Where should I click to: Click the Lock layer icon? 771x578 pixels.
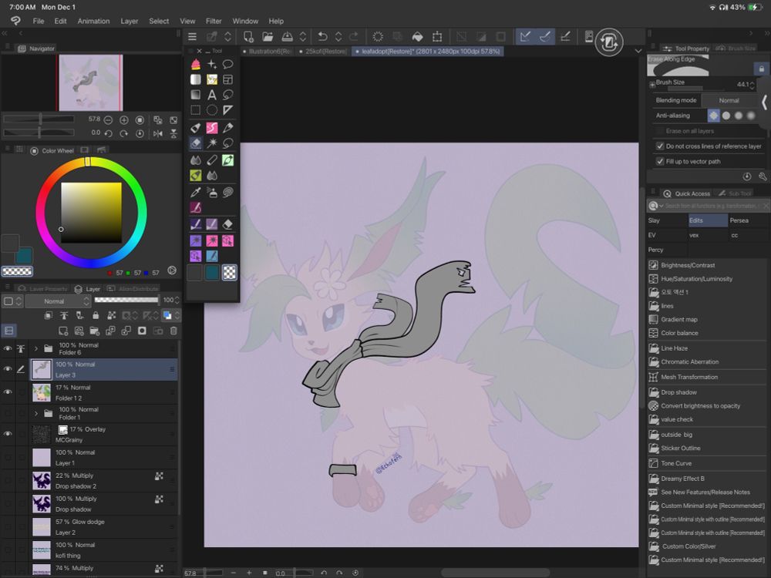coord(96,315)
